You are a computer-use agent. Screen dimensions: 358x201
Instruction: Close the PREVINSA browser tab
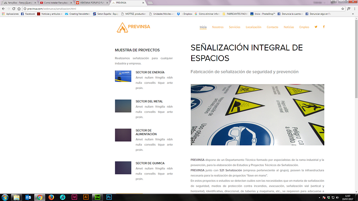pyautogui.click(x=143, y=3)
